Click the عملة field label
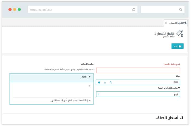This screenshot has width=191, height=127. click(178, 76)
